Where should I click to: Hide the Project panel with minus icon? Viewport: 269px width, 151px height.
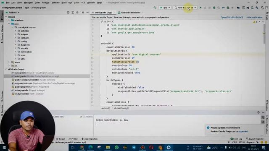click(87, 13)
